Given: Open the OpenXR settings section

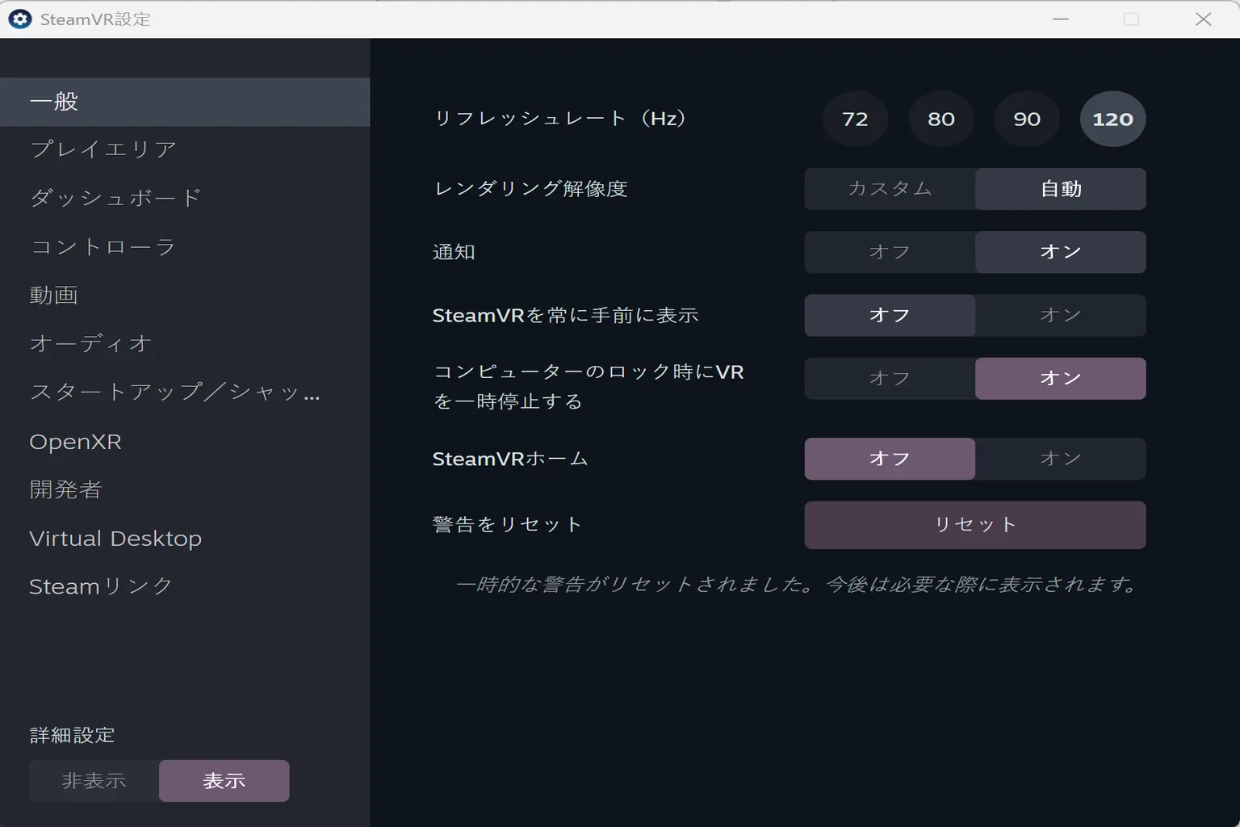Looking at the screenshot, I should tap(75, 441).
